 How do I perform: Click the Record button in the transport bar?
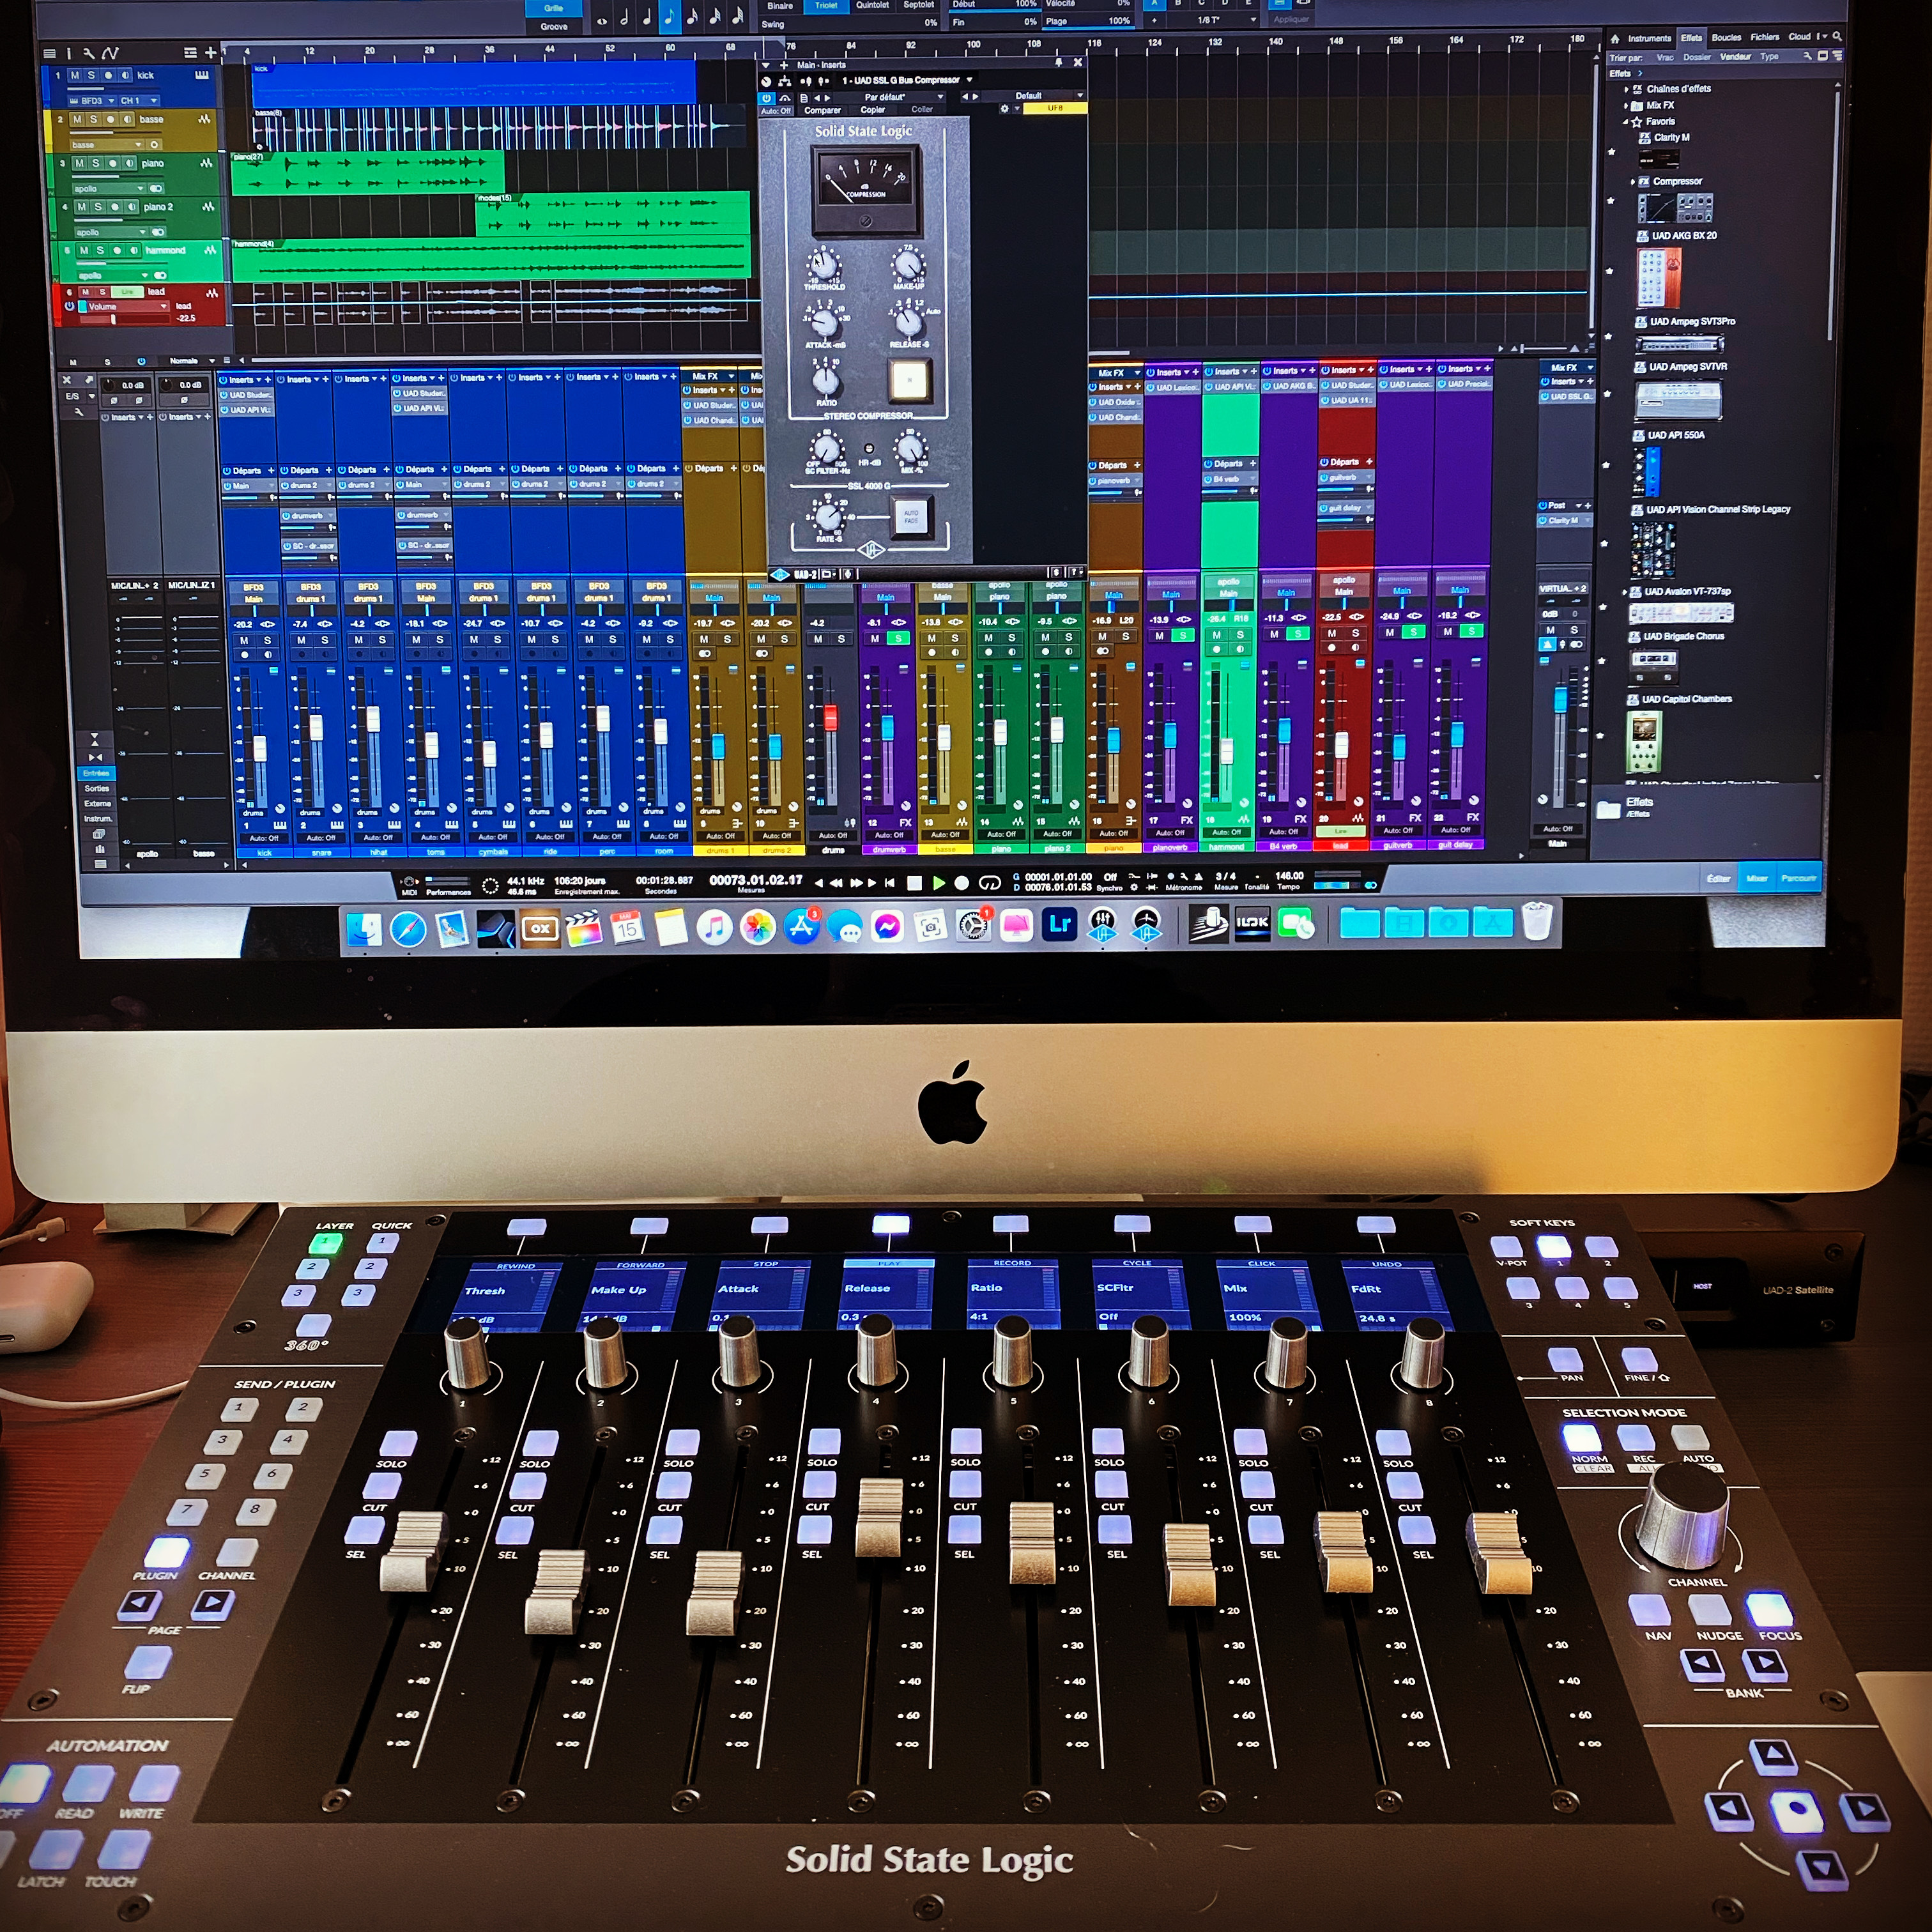point(962,883)
